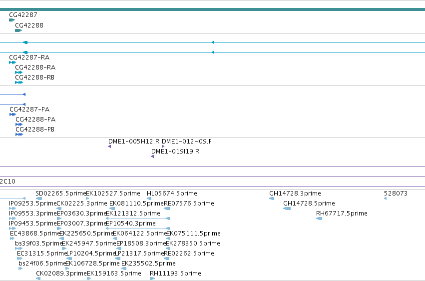Select DME1-005H12.R feature label
The height and width of the screenshot is (281, 425).
tap(134, 141)
